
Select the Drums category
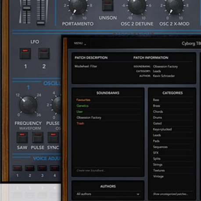click(x=172, y=118)
